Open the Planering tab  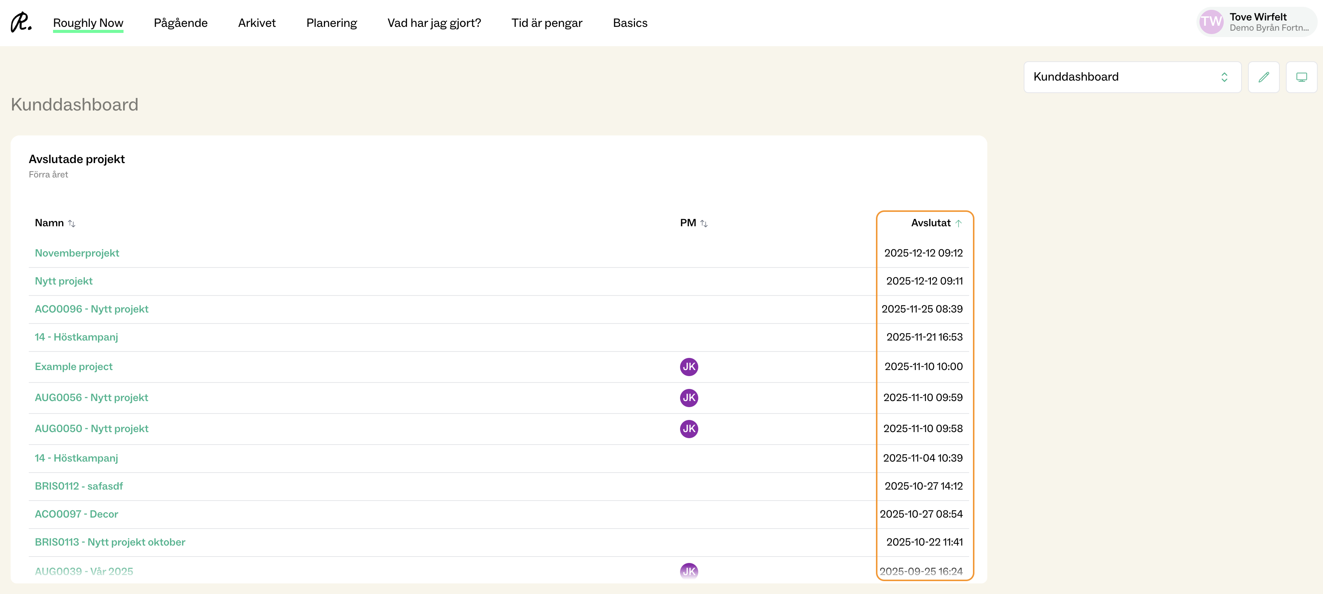click(x=331, y=23)
